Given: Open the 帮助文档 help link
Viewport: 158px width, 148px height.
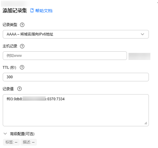Looking at the screenshot, I should coord(44,11).
